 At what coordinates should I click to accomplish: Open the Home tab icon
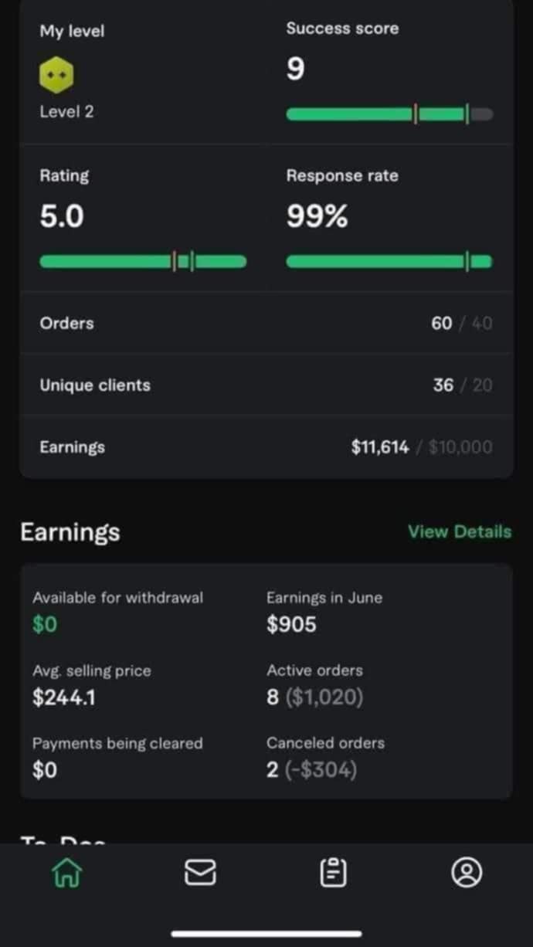[67, 873]
